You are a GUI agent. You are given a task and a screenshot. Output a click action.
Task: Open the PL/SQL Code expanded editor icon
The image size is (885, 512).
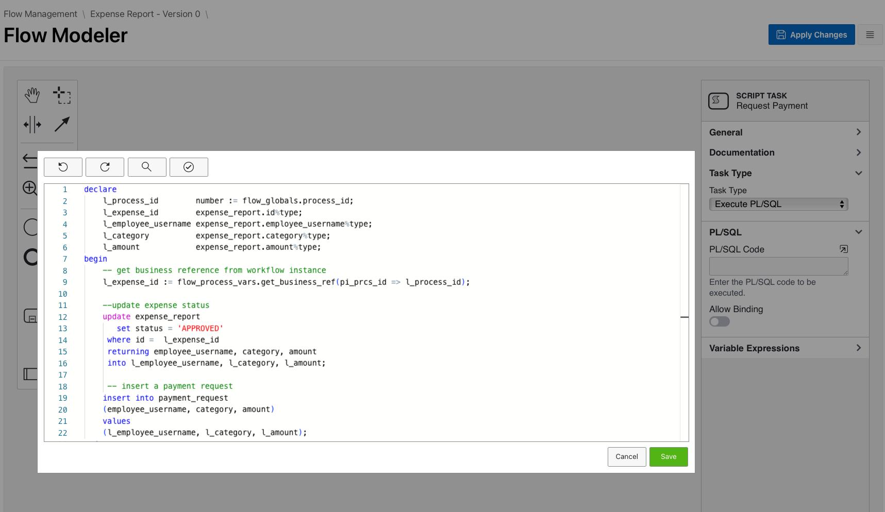(844, 249)
